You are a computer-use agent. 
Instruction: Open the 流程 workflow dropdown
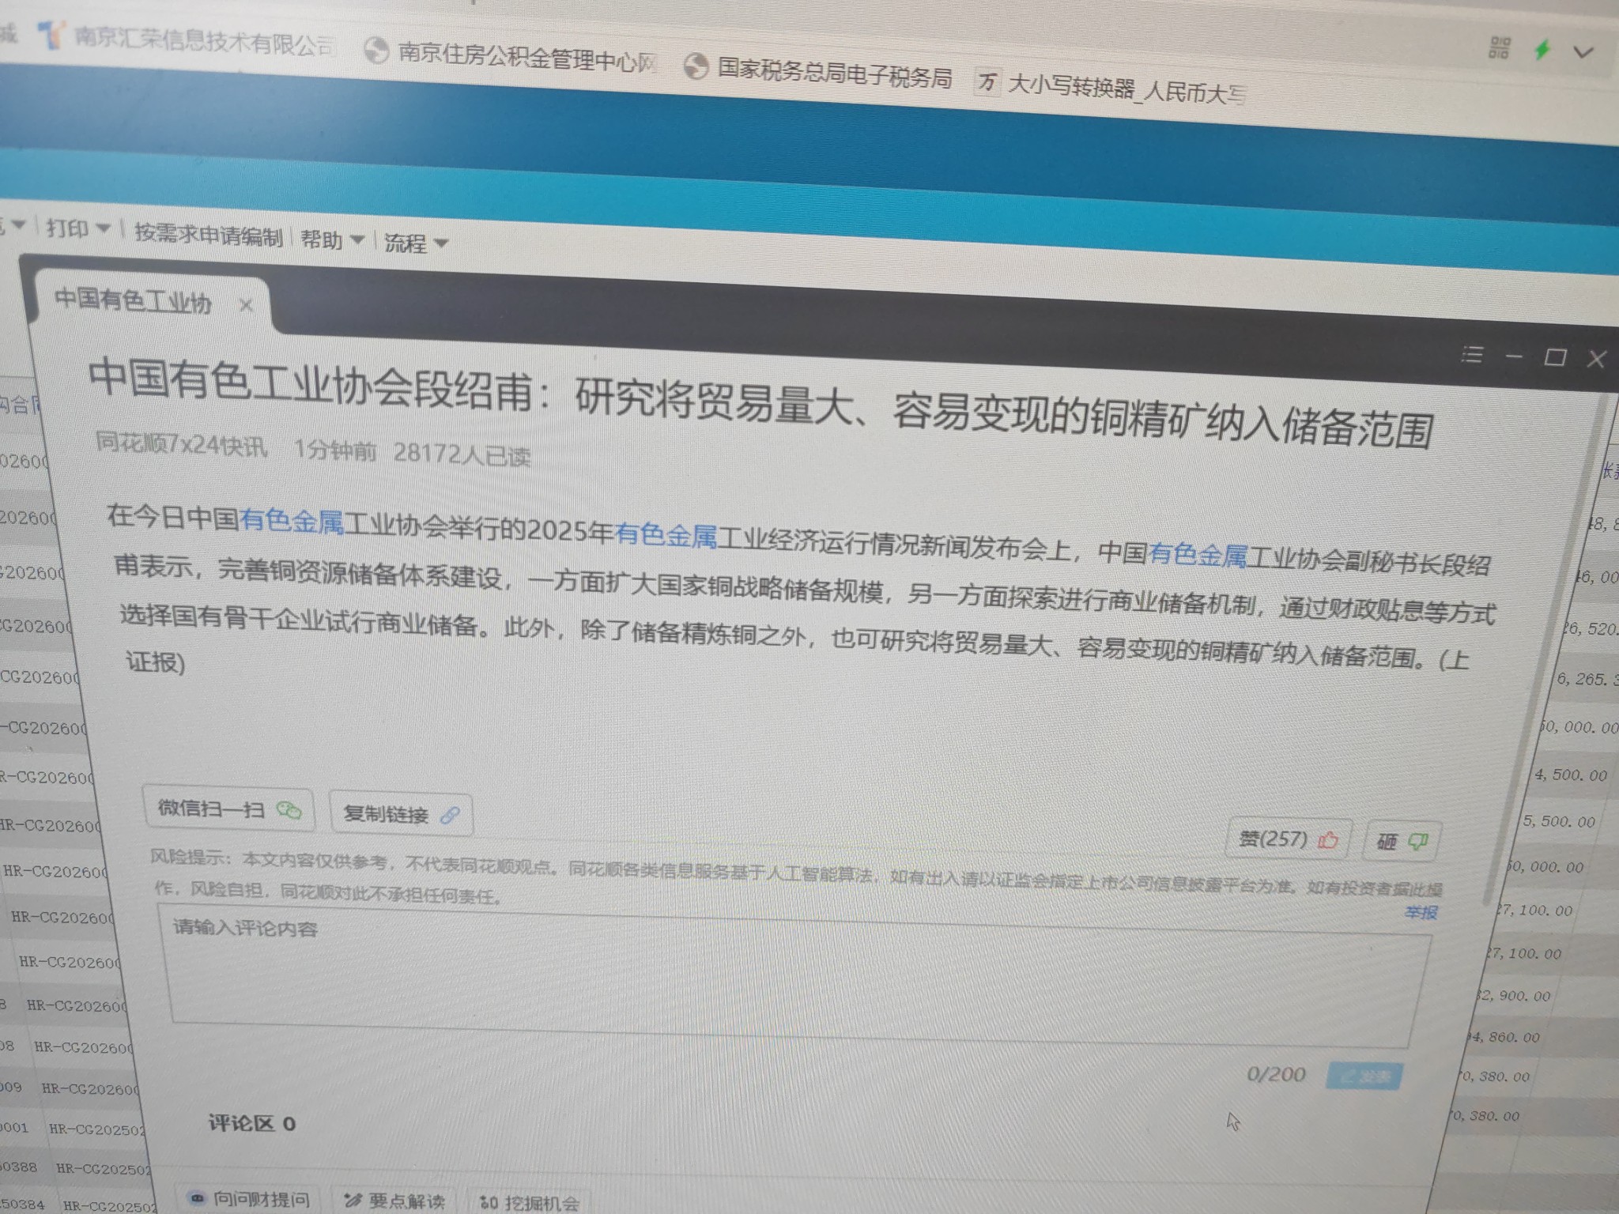(416, 243)
